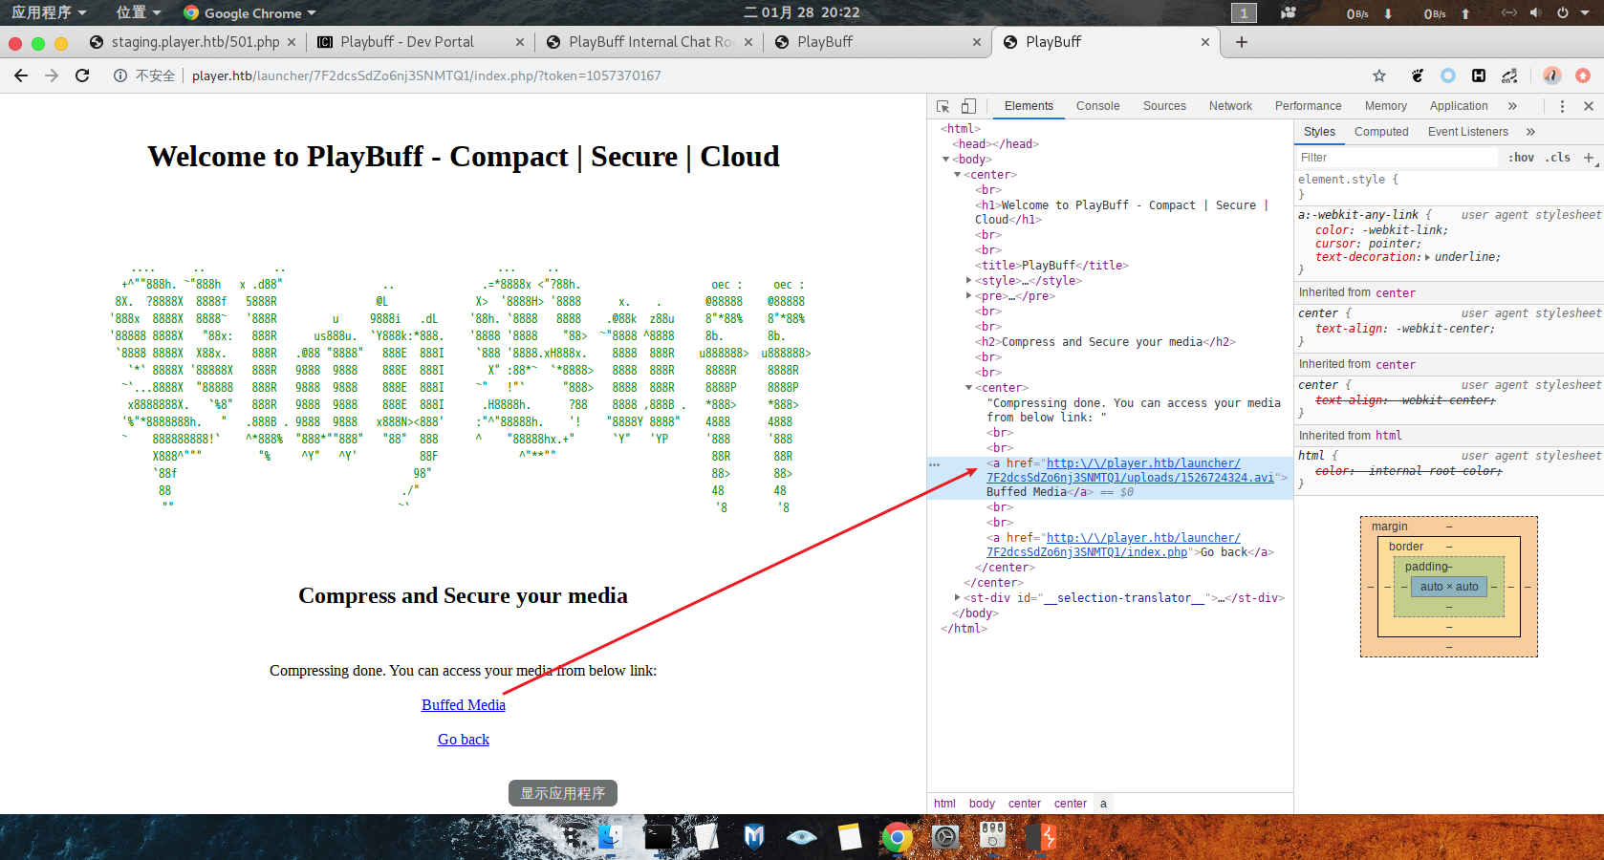The image size is (1604, 860).
Task: Add a new style rule
Action: 1589,158
